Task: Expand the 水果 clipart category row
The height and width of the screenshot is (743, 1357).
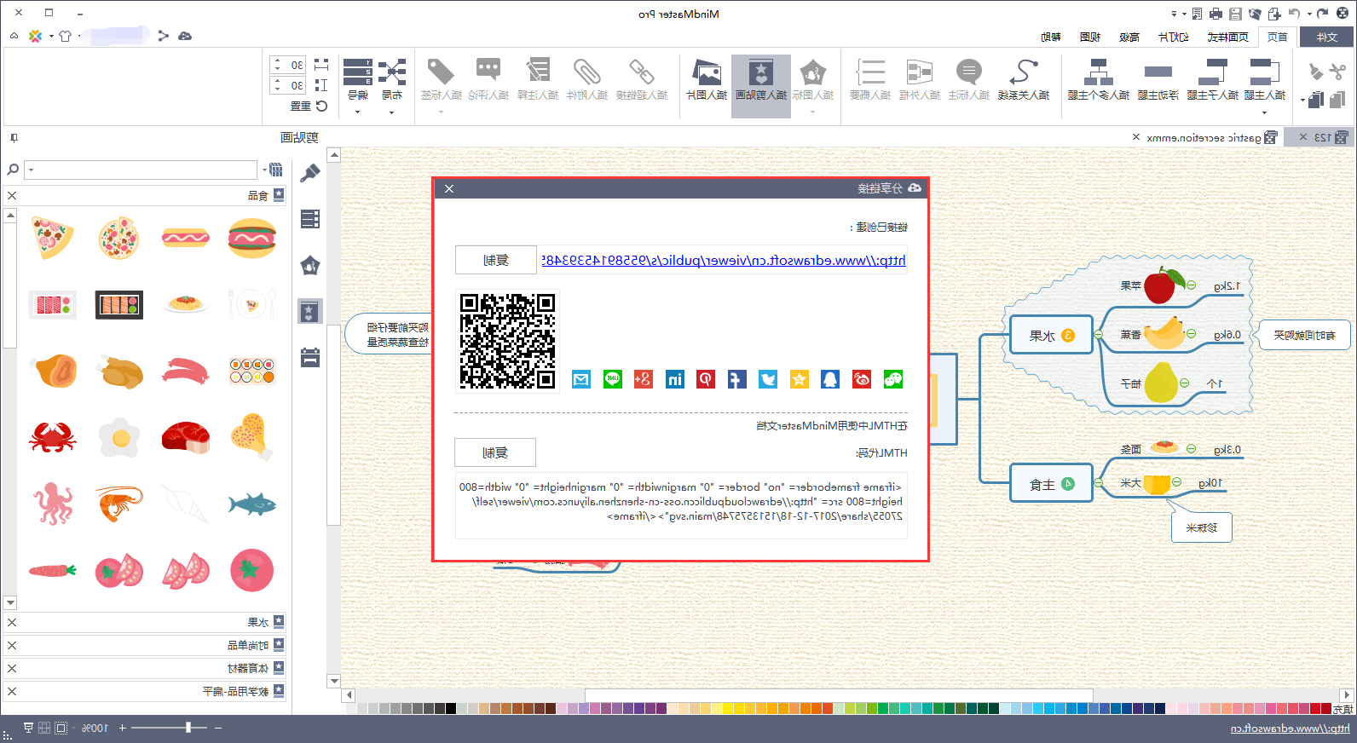Action: point(145,622)
